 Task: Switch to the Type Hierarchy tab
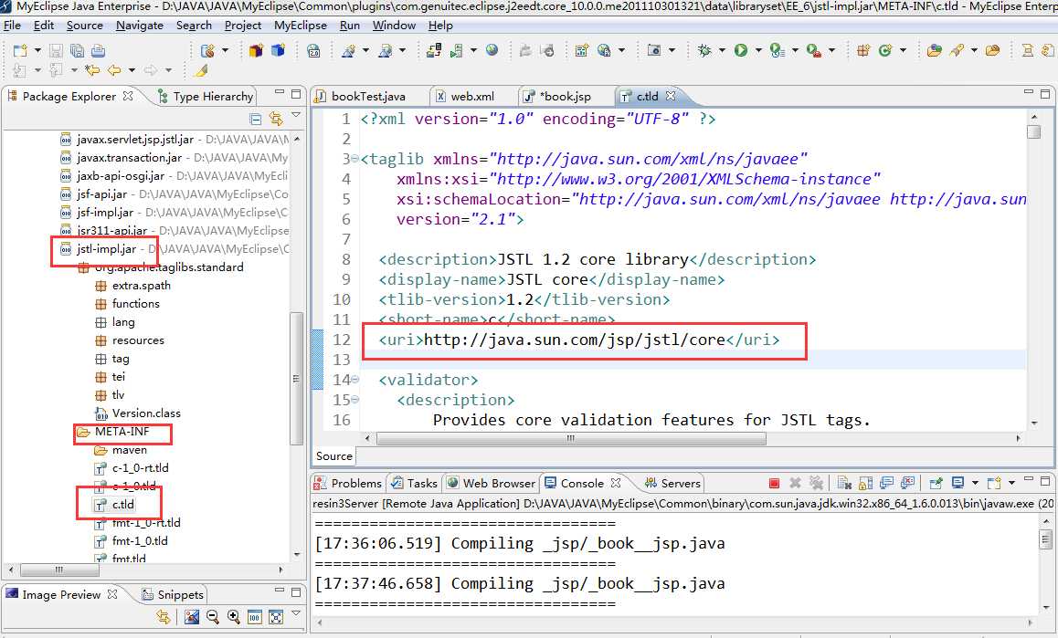pos(206,97)
